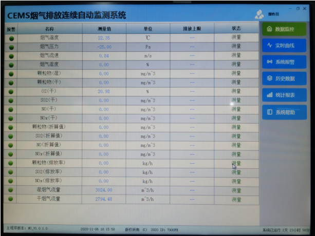Select the measured value -25.00

coord(104,47)
